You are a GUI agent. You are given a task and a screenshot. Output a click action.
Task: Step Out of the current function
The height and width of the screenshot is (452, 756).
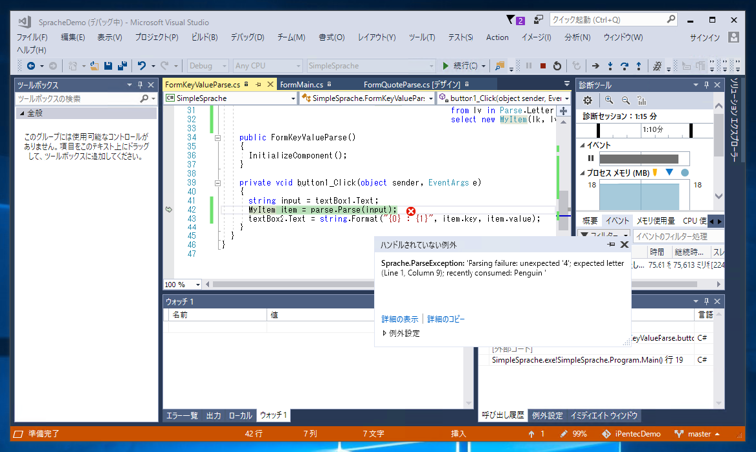[x=639, y=66]
